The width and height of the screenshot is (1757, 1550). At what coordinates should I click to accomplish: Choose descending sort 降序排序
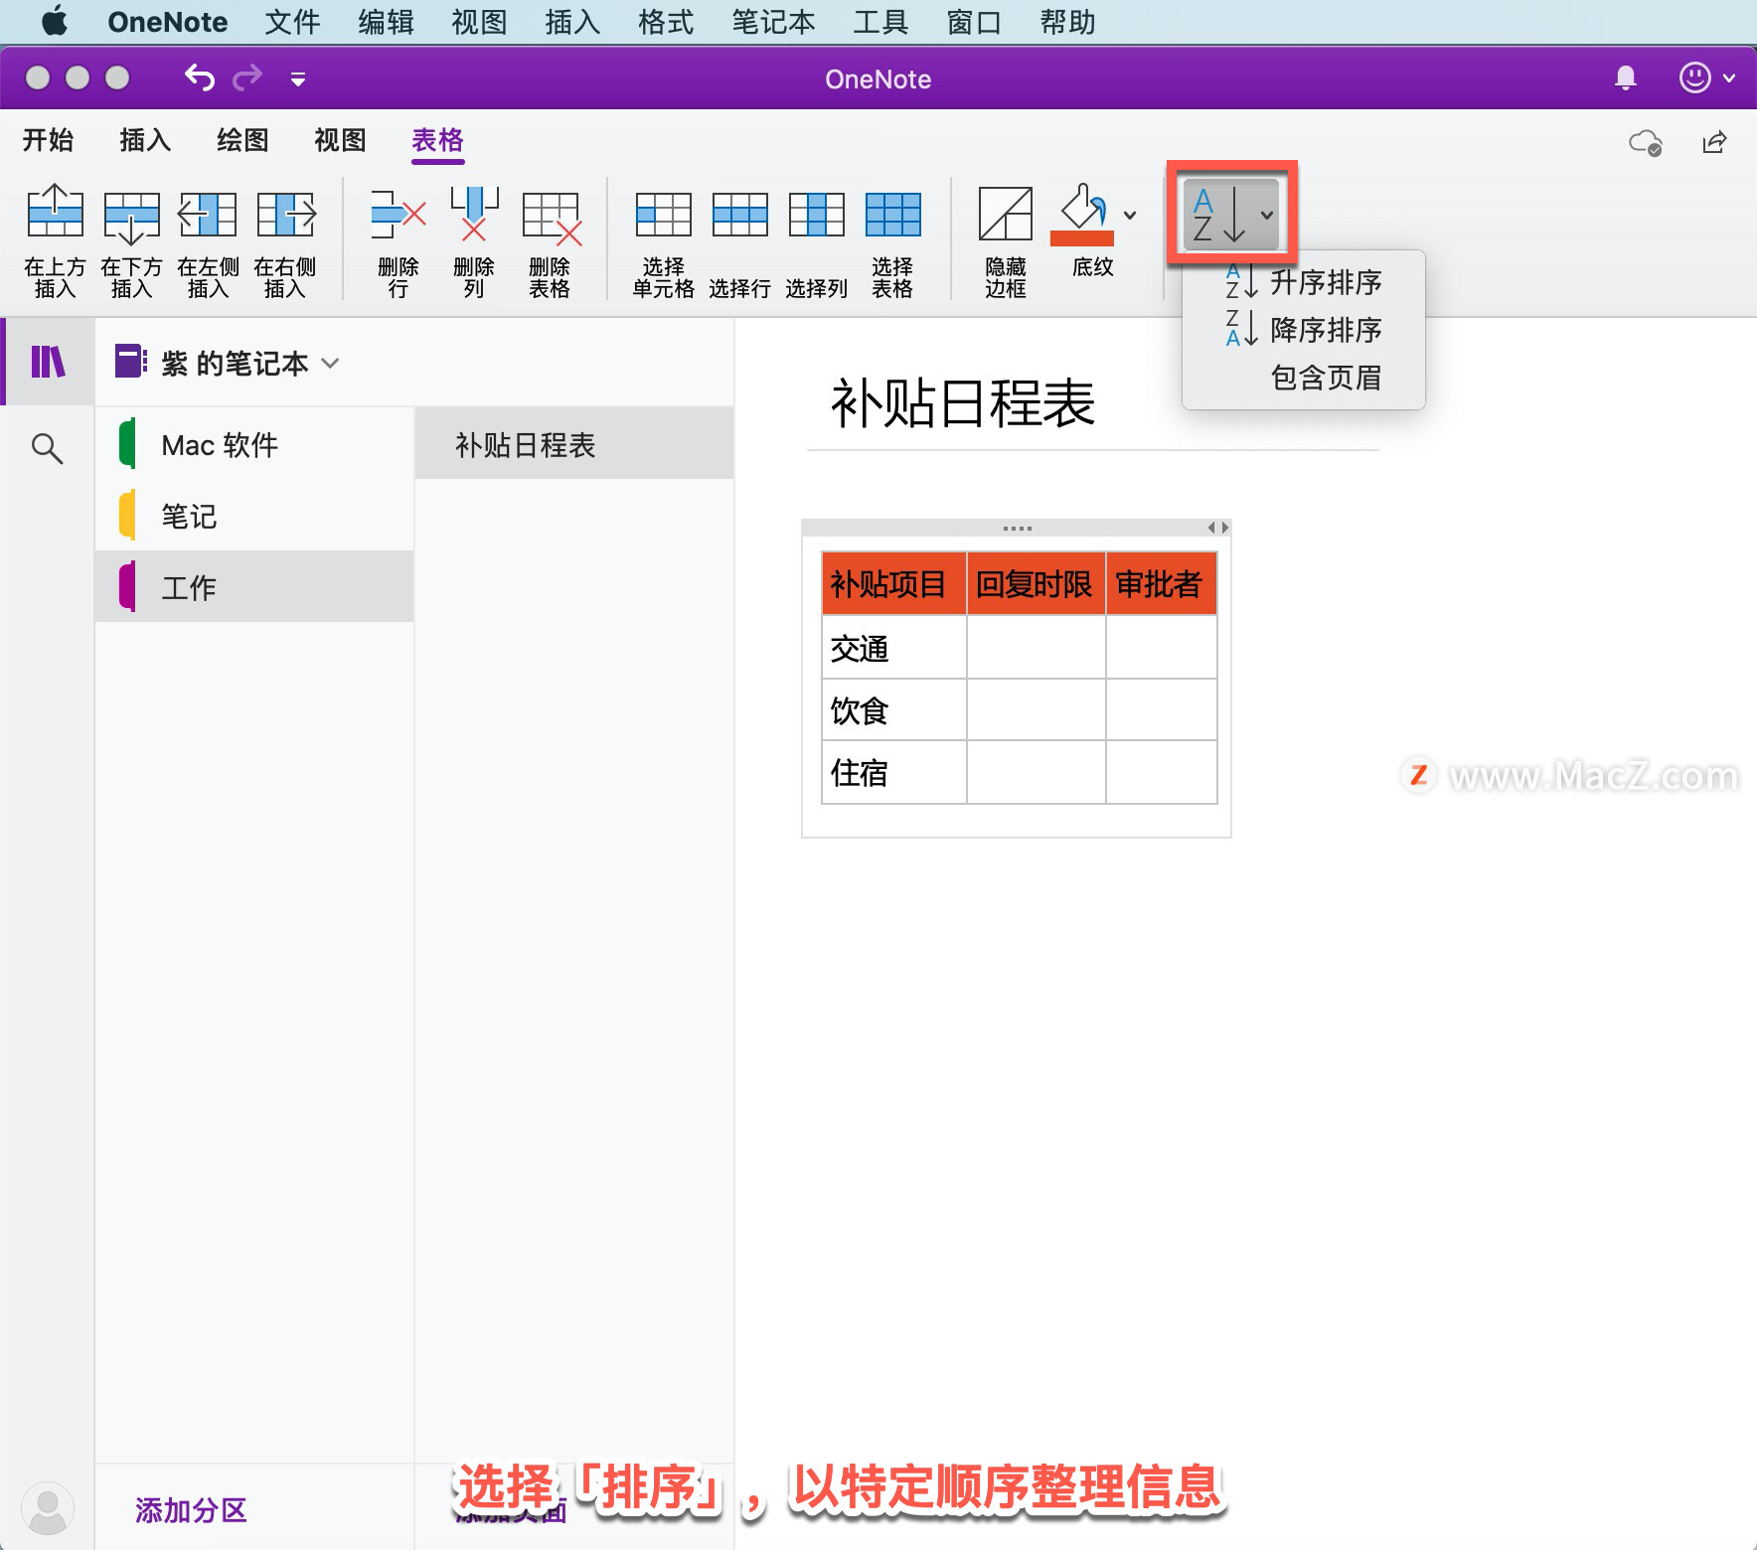point(1304,330)
